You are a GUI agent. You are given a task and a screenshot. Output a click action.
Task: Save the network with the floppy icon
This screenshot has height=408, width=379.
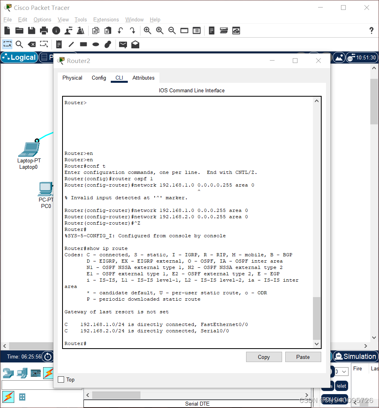pos(32,31)
